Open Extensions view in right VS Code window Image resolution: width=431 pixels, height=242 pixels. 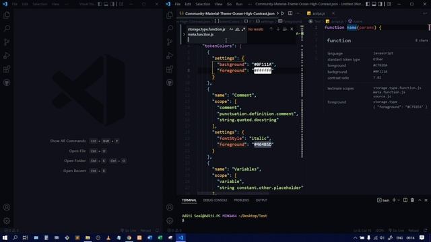(170, 69)
